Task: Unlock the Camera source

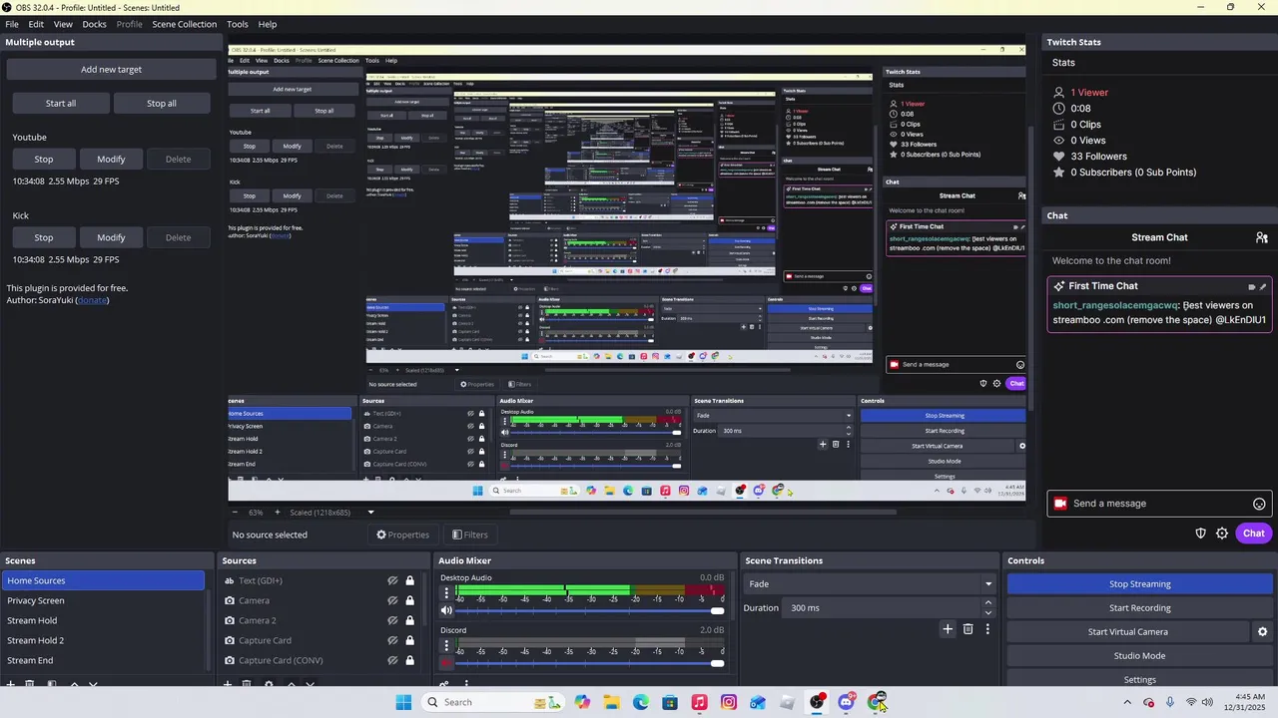Action: (x=409, y=600)
